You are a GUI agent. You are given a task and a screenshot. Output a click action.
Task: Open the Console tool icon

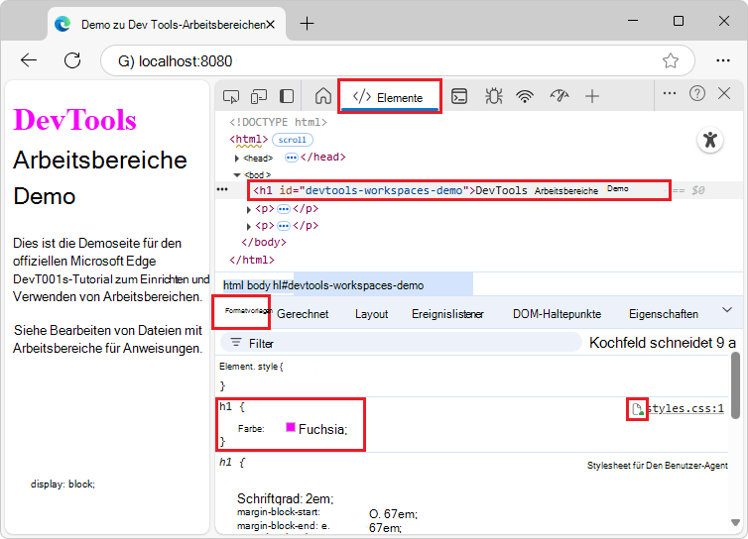point(459,96)
